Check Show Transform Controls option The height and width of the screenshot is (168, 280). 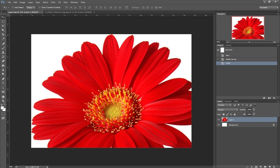coord(39,7)
